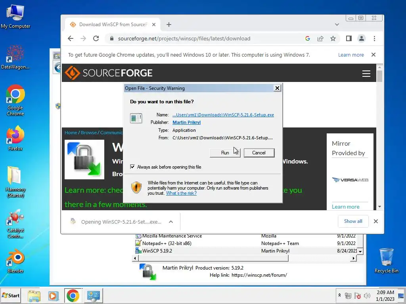Click the VersaWeb mirror logo
Image resolution: width=406 pixels, height=304 pixels.
(x=350, y=180)
